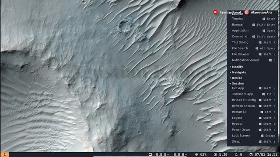This screenshot has width=280, height=157.
Task: Click the notification bell icon
Action: click(x=236, y=154)
